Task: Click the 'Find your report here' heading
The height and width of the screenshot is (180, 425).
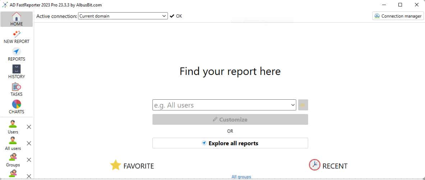Action: (x=230, y=71)
